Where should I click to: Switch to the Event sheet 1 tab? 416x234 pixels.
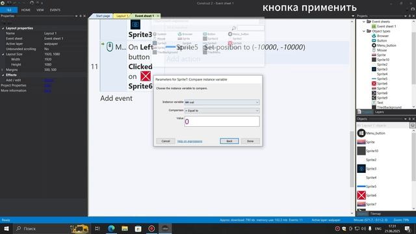point(145,16)
